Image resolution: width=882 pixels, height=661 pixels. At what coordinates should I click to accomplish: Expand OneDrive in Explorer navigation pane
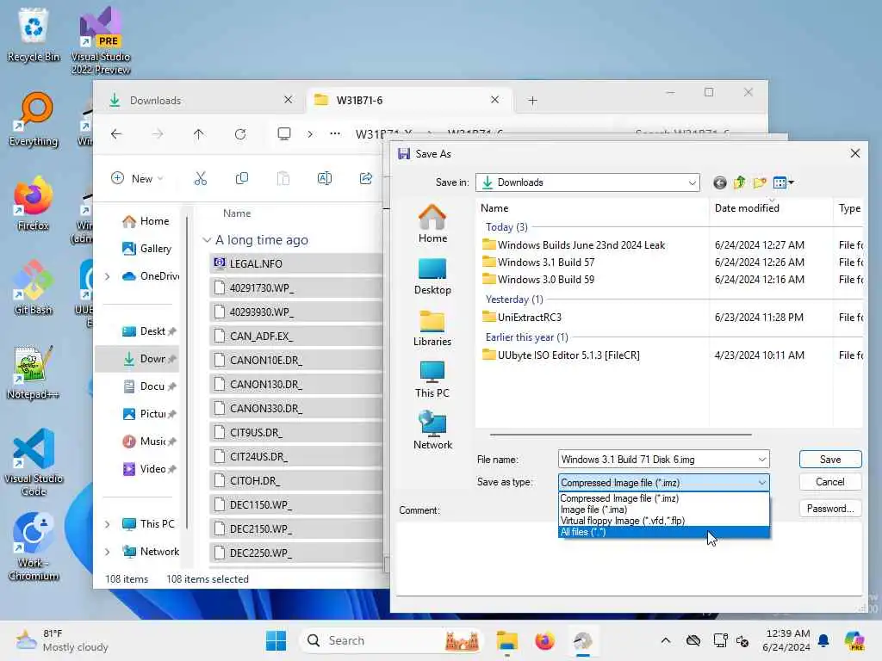(107, 276)
